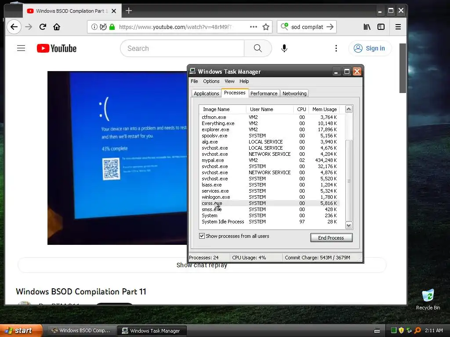Toggle Show processes from all users checkbox
450x337 pixels.
point(202,236)
